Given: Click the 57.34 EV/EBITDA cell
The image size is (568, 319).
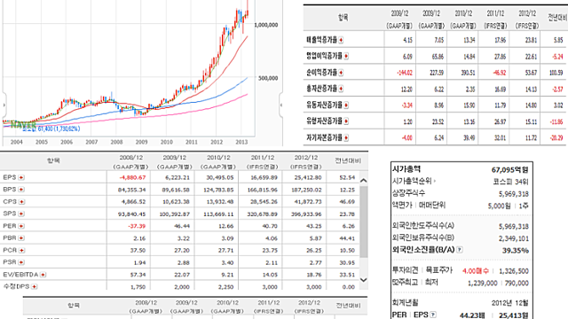Looking at the screenshot, I should (138, 275).
